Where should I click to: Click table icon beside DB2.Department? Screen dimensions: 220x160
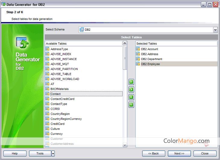138,59
